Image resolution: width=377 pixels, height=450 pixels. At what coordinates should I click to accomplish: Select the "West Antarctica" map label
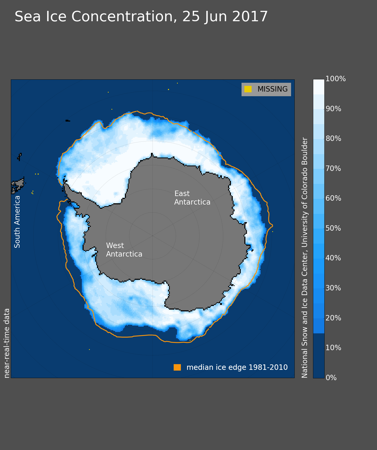click(124, 250)
